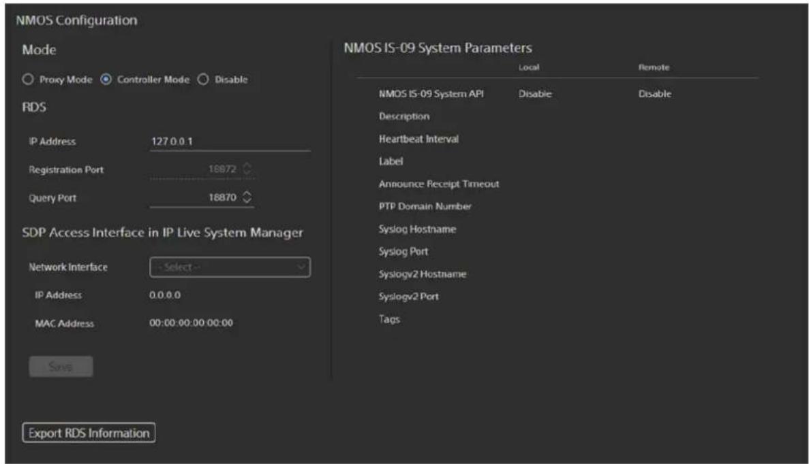Click the Network Interface label

coord(68,267)
